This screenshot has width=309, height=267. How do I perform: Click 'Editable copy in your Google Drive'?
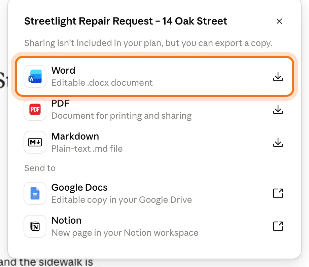[x=122, y=200]
